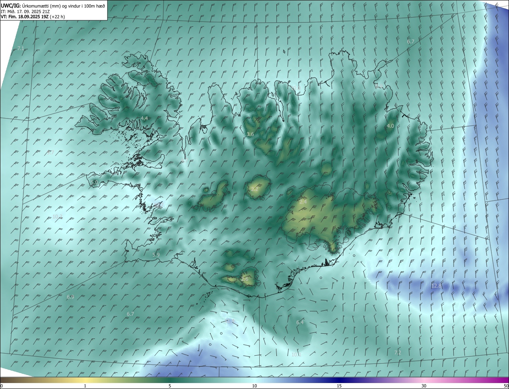Screen dimensions: 509x389
Task: Select the 5.0 value label on the map
Action: coord(94,182)
